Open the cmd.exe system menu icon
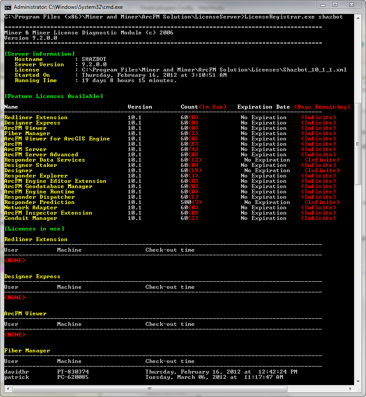 pyautogui.click(x=8, y=7)
